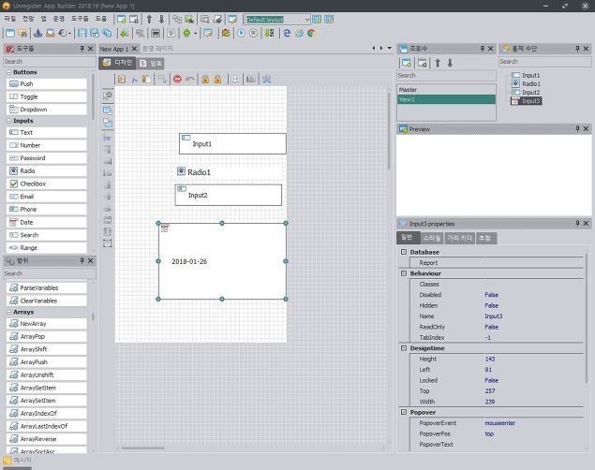Click the Save all icon beside the floppy disk
Image resolution: width=595 pixels, height=470 pixels.
pyautogui.click(x=95, y=34)
